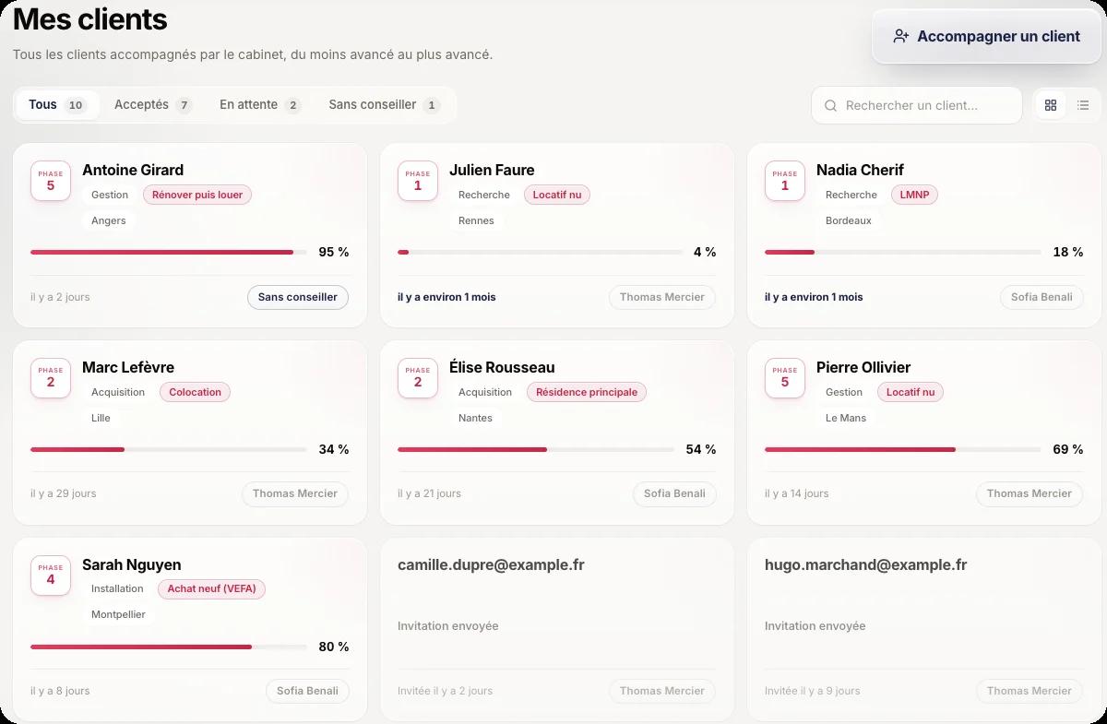Click the Angers city tag
Screen dimensions: 1107x724
[x=109, y=220]
